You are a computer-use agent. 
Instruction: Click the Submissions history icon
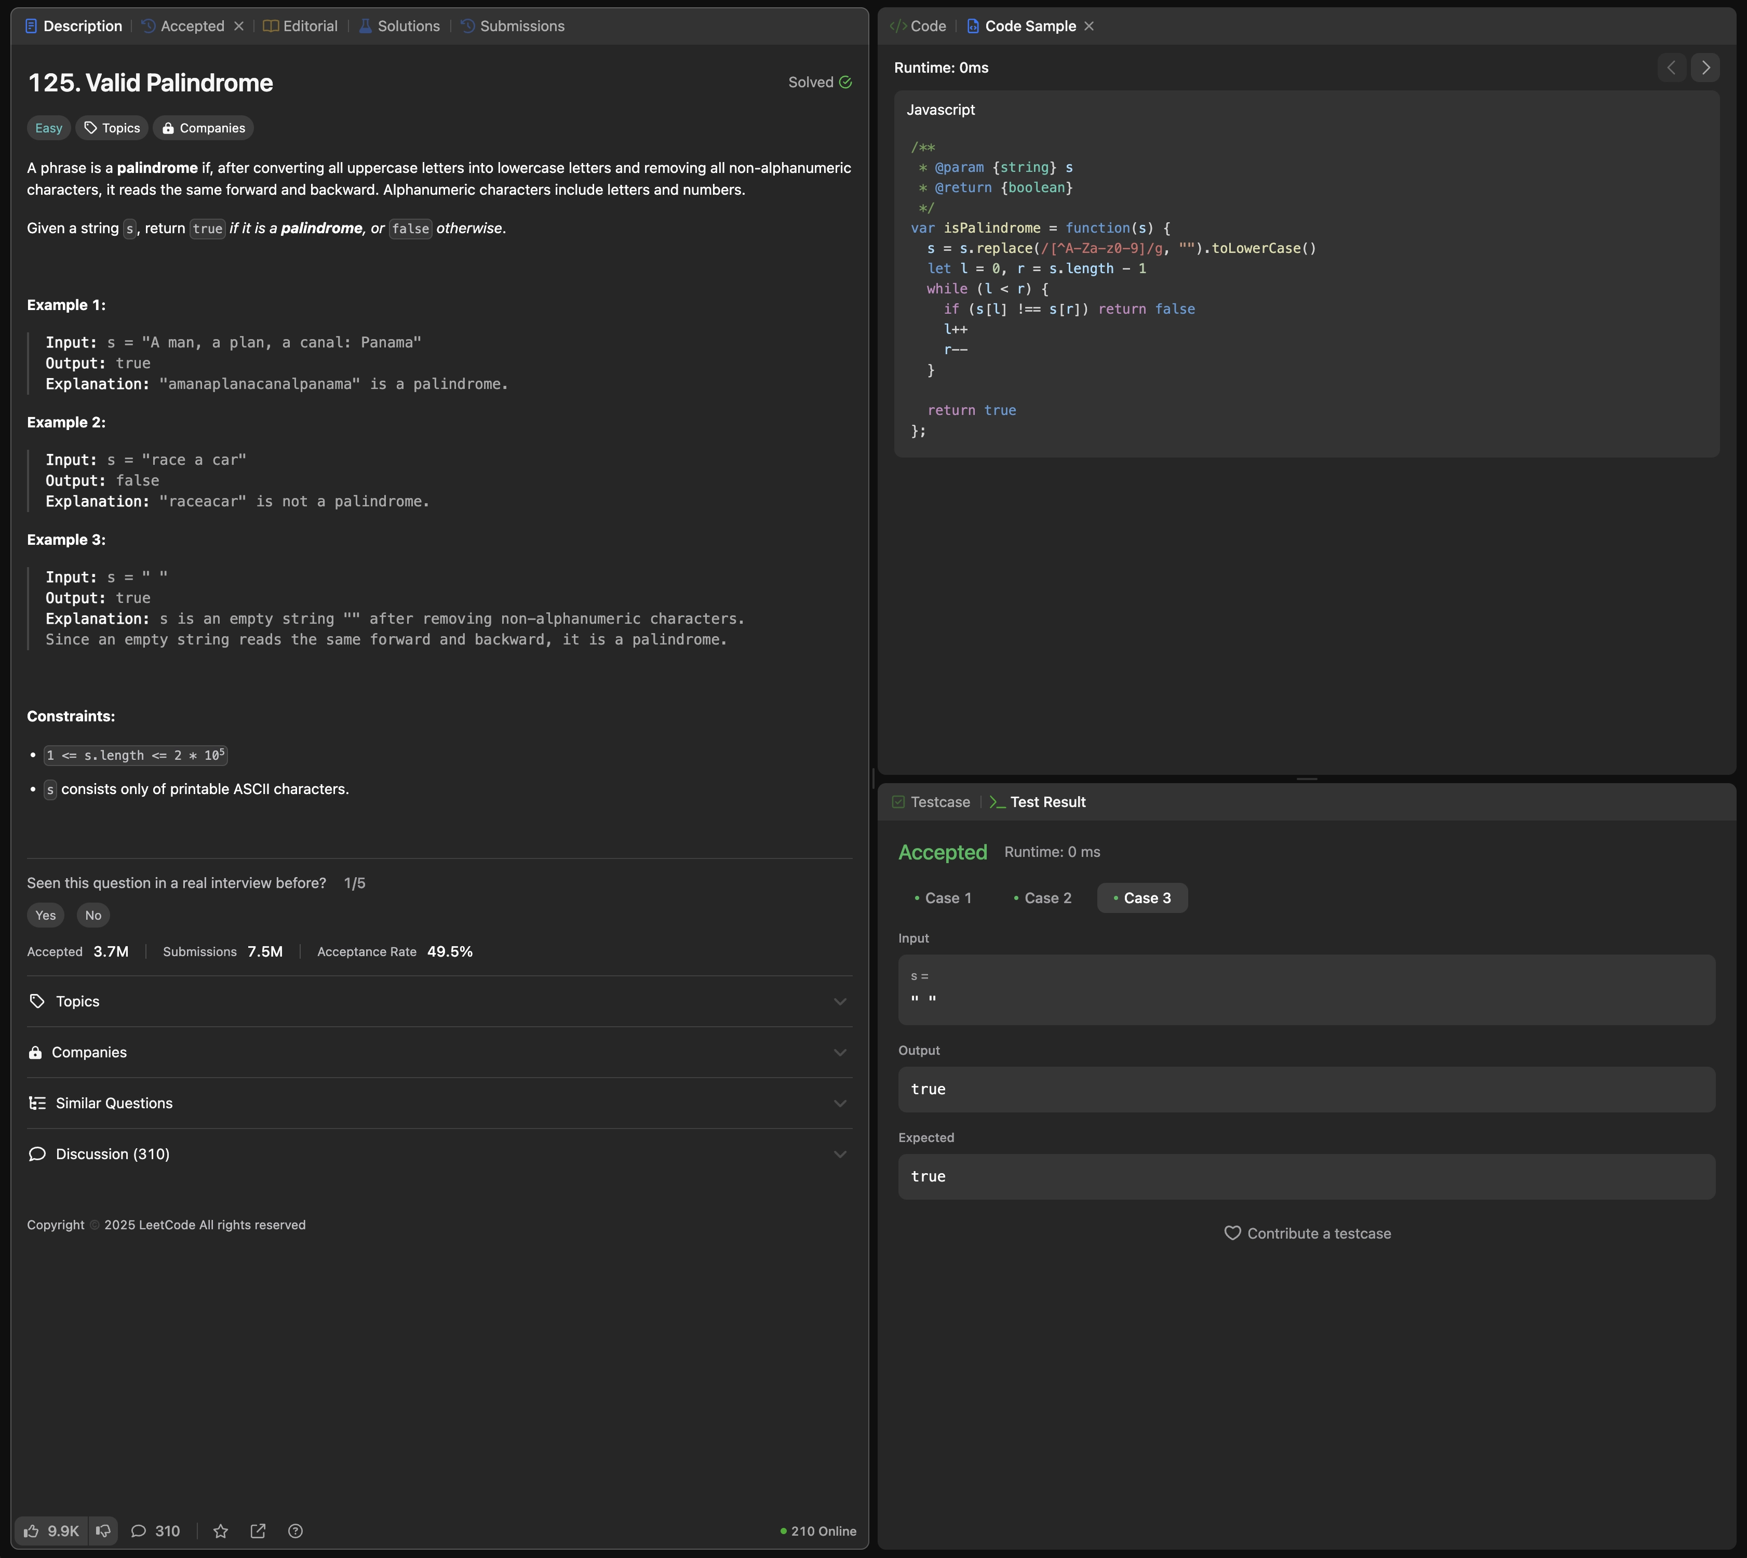click(x=467, y=26)
